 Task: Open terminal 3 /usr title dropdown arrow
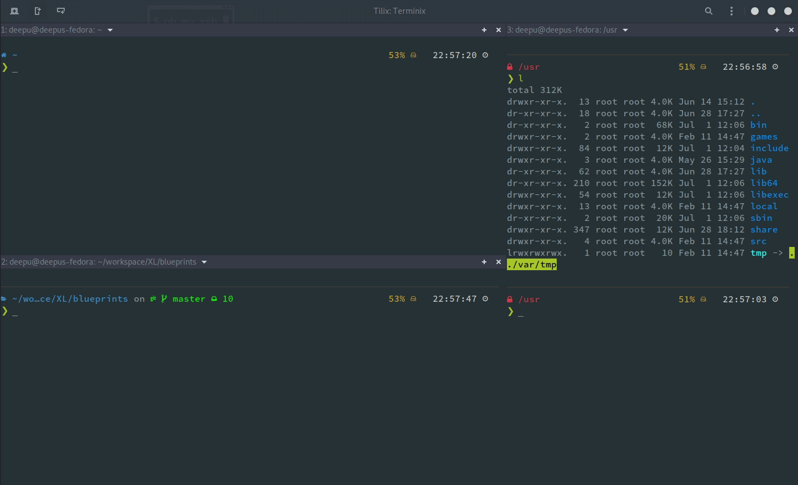[x=625, y=30]
